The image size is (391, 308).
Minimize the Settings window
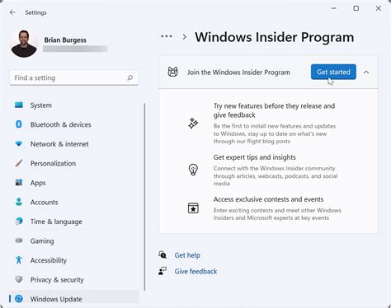point(333,8)
